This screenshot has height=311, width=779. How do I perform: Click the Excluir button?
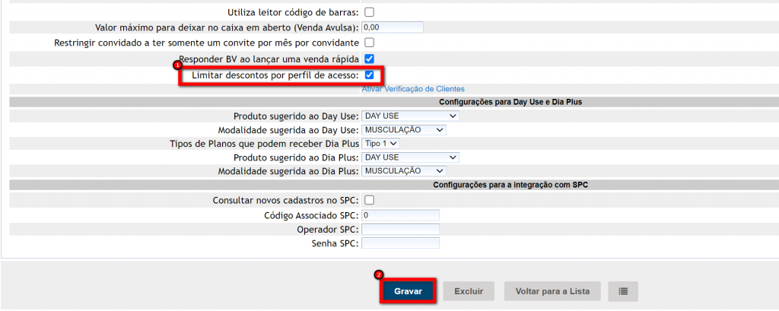pos(469,291)
